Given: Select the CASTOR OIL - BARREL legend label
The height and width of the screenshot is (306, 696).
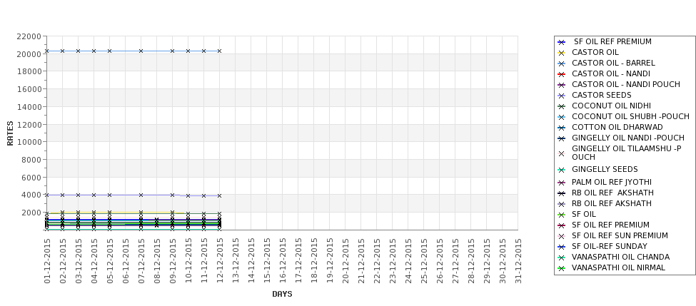Looking at the screenshot, I should tap(613, 63).
